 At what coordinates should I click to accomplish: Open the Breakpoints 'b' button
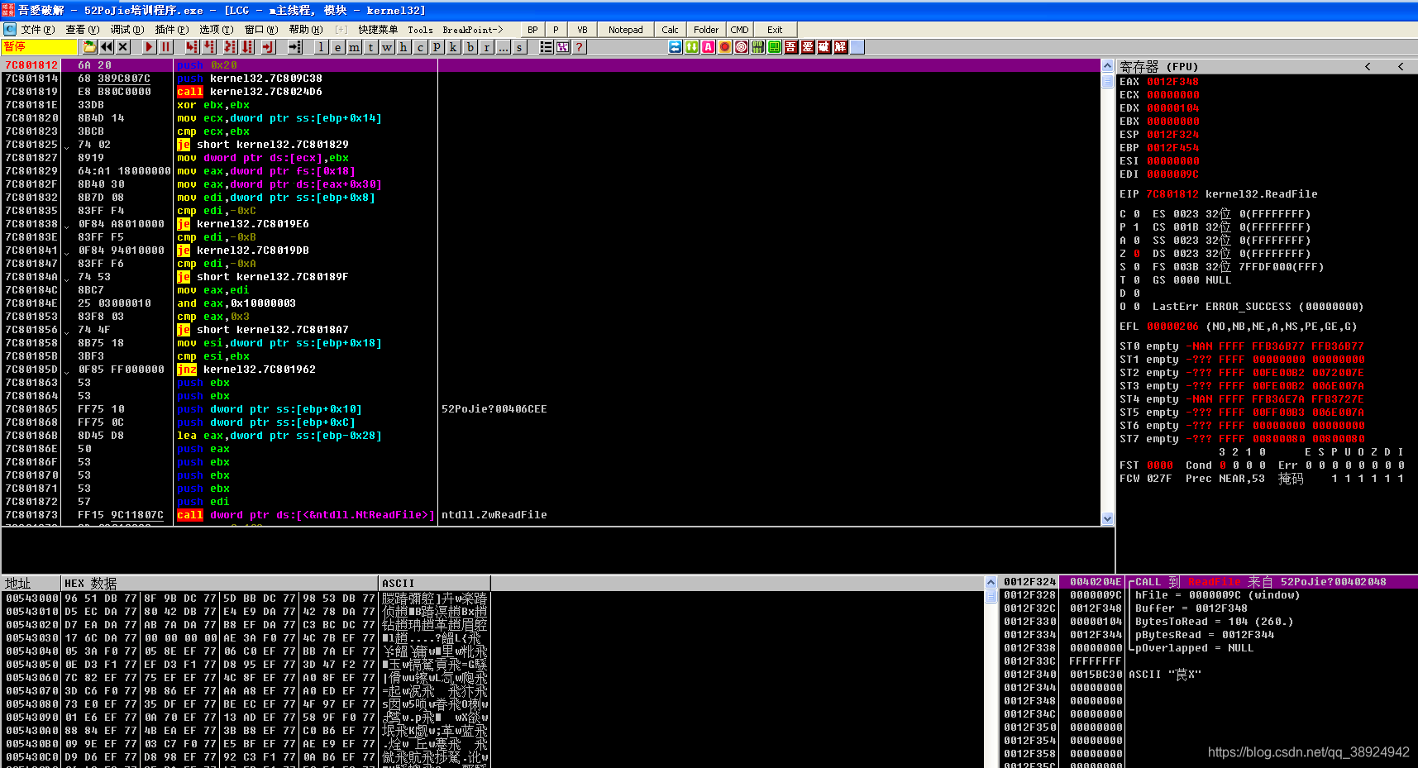(470, 47)
